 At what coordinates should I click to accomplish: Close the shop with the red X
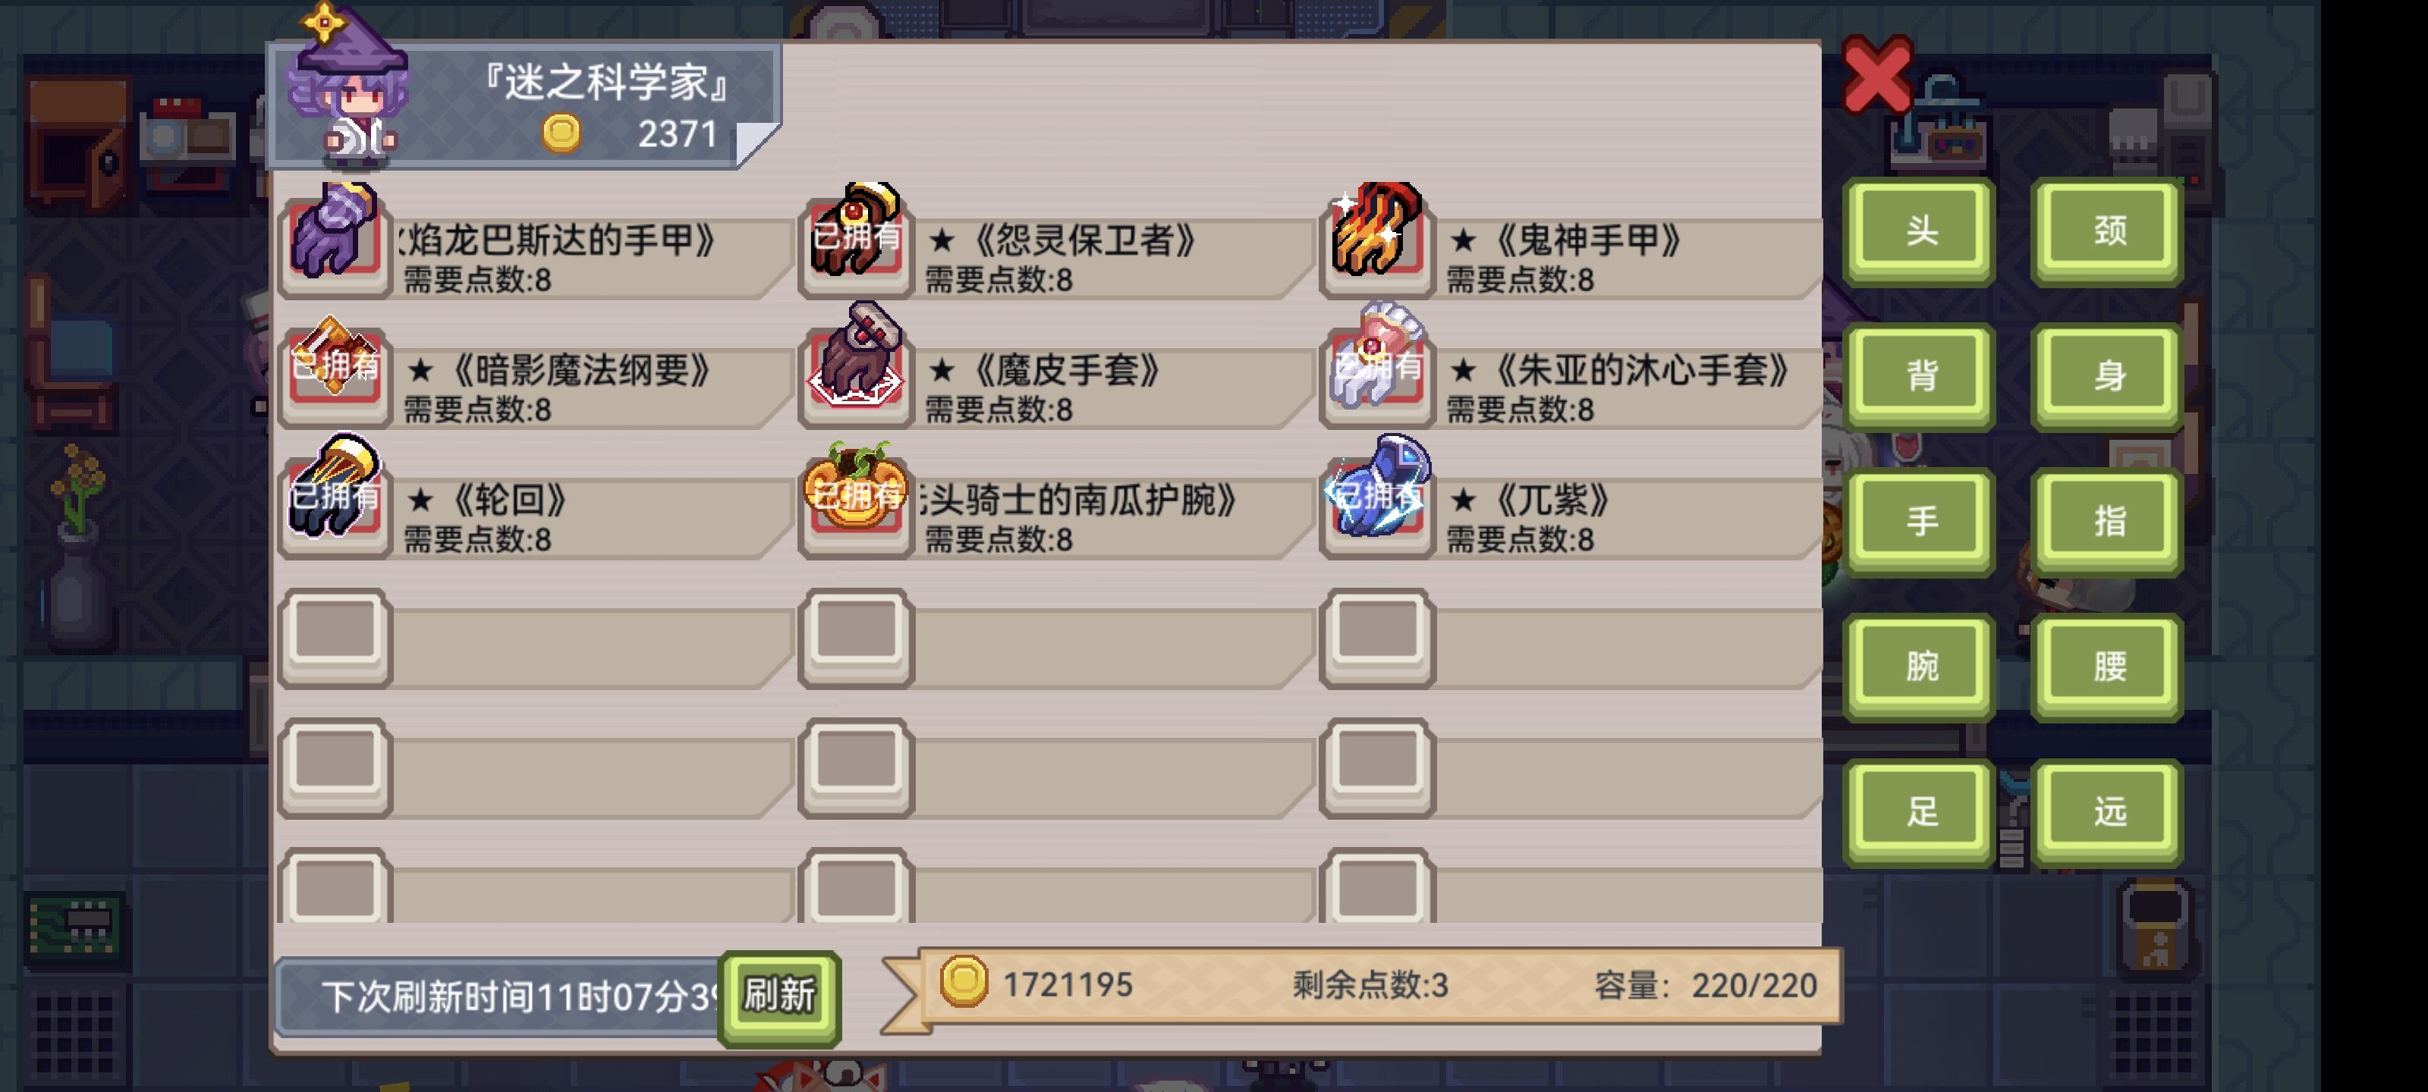1876,74
